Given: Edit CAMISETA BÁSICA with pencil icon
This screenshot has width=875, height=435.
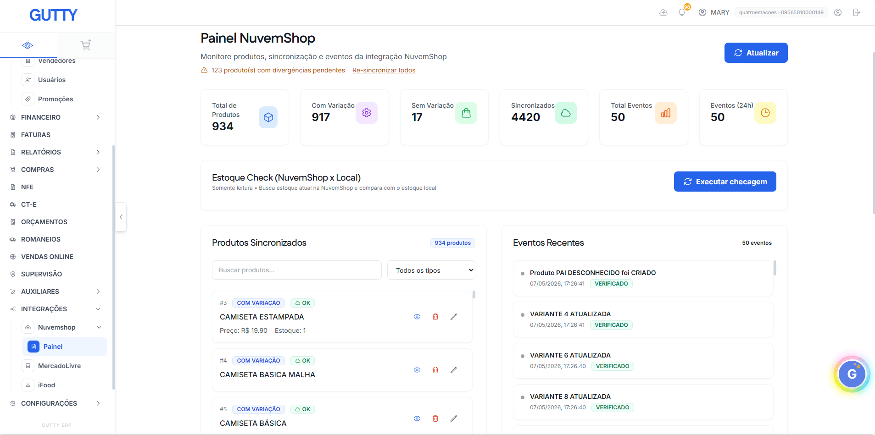Looking at the screenshot, I should pos(454,418).
